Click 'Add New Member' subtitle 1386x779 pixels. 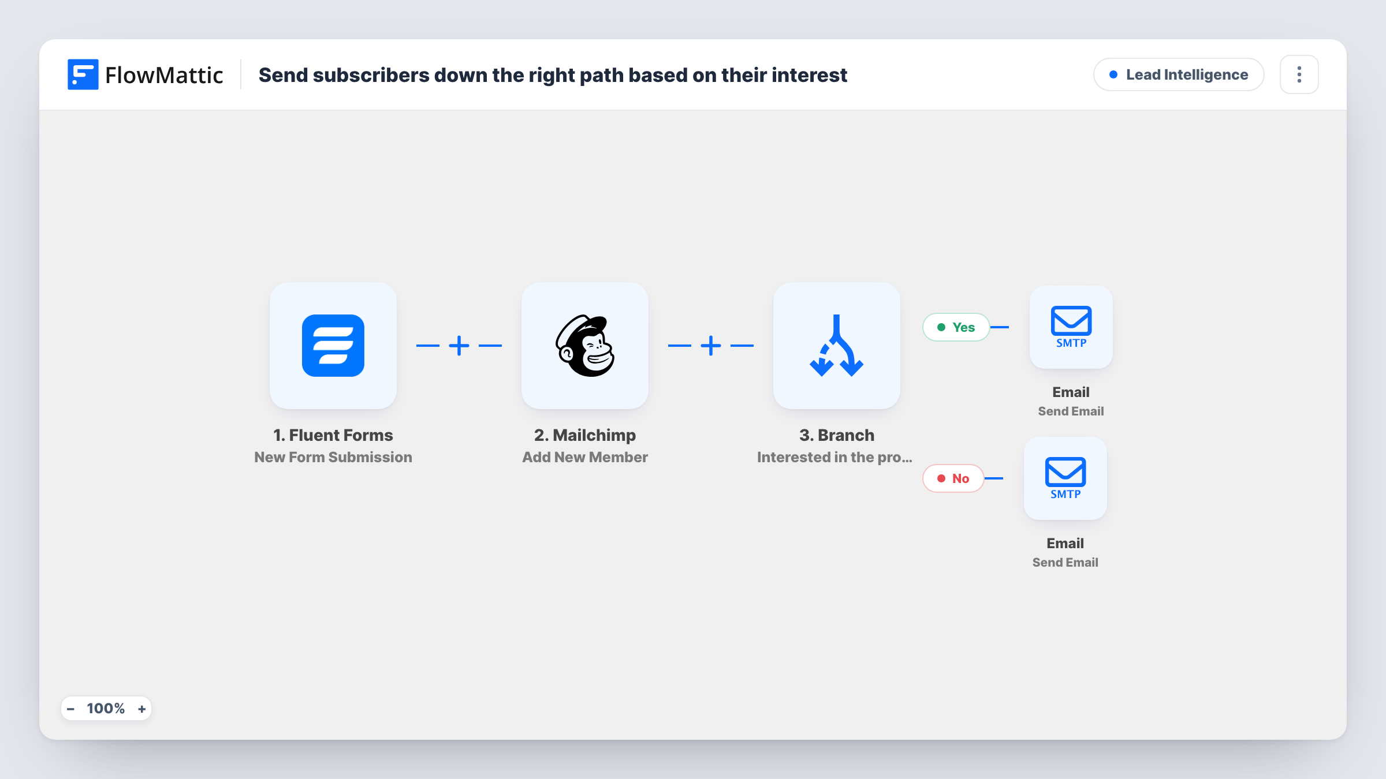[x=585, y=457]
